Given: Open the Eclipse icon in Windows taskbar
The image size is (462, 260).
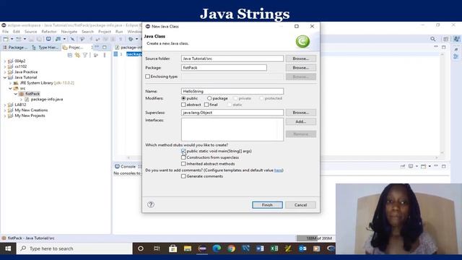Looking at the screenshot, I should [x=202, y=248].
